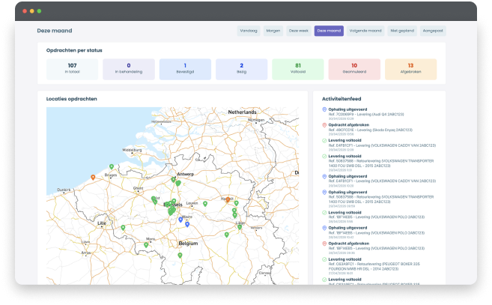The width and height of the screenshot is (492, 305).
Task: Click the Activiteitenfeed heading
Action: [341, 99]
